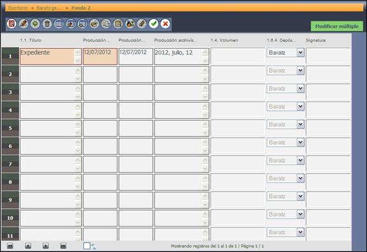Viewport: 367px width, 252px height.
Task: Open the Baratz dropdown in row 2
Action: point(300,70)
